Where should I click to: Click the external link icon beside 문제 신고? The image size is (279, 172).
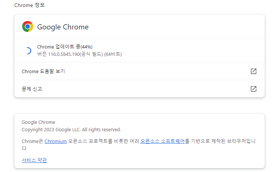tap(253, 89)
